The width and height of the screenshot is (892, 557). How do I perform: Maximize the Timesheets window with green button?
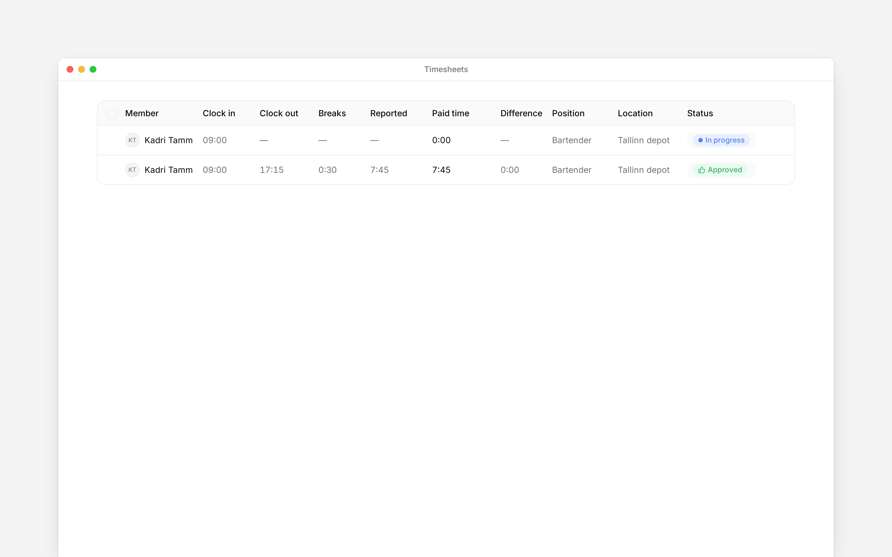tap(93, 69)
